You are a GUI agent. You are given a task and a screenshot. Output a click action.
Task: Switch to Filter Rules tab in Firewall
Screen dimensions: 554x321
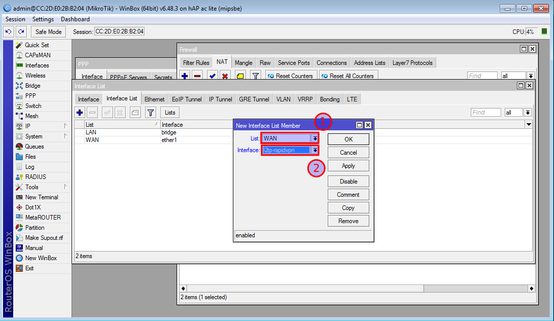click(196, 63)
